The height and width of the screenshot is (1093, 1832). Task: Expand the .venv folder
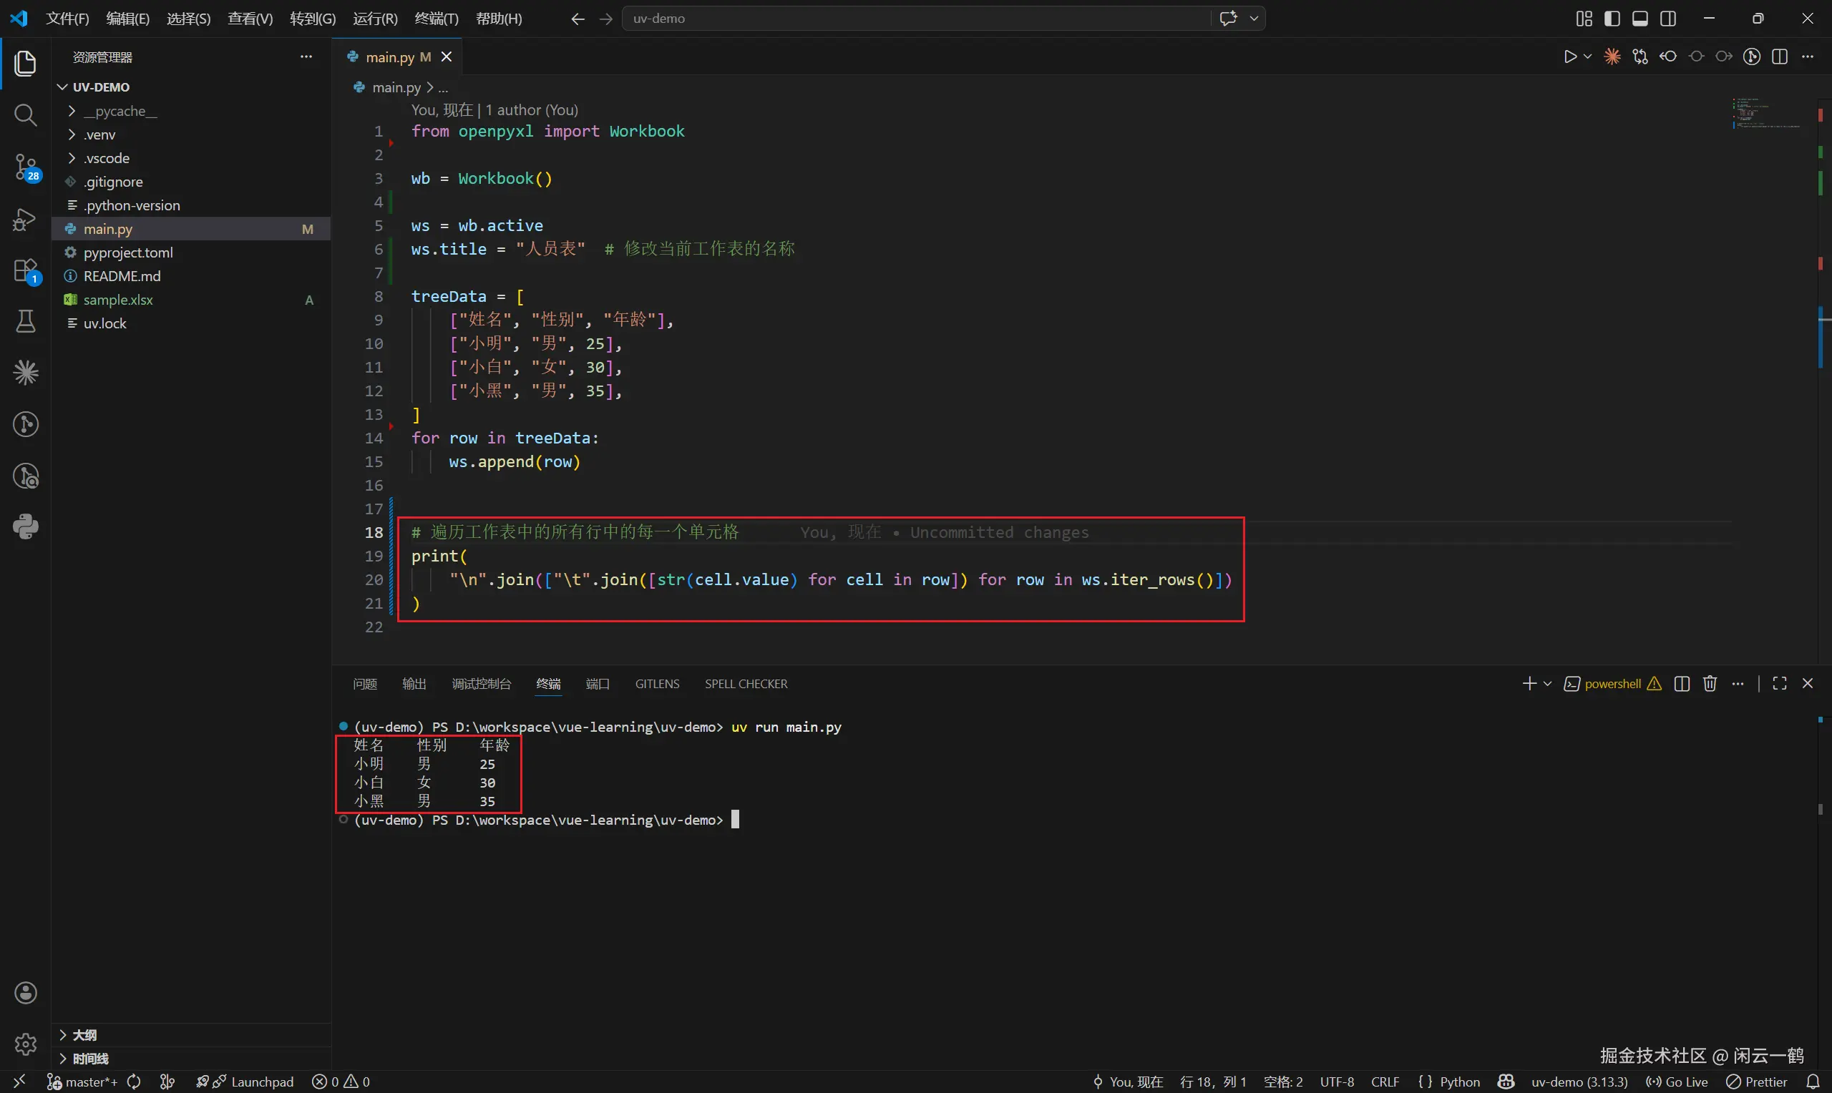pyautogui.click(x=99, y=134)
